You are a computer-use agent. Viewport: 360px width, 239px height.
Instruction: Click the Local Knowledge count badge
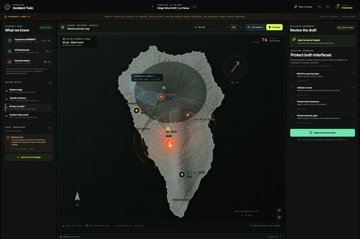click(x=50, y=128)
